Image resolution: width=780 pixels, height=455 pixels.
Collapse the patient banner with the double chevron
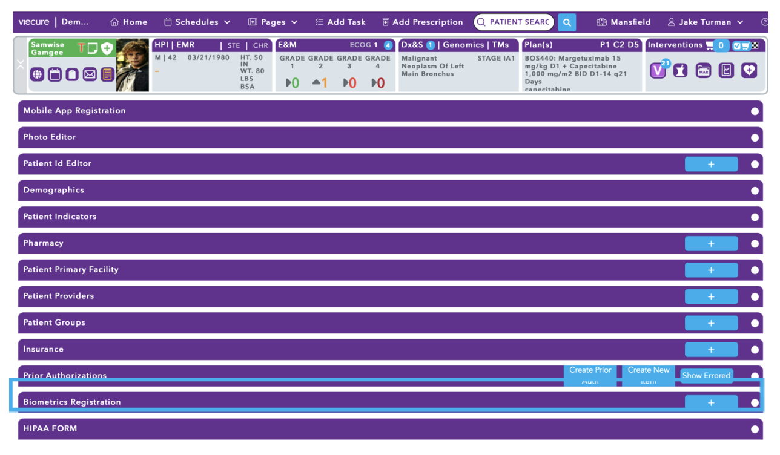coord(21,64)
